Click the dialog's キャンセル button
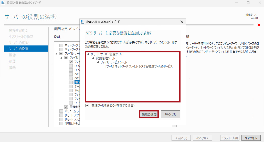This screenshot has width=264, height=142. click(170, 114)
